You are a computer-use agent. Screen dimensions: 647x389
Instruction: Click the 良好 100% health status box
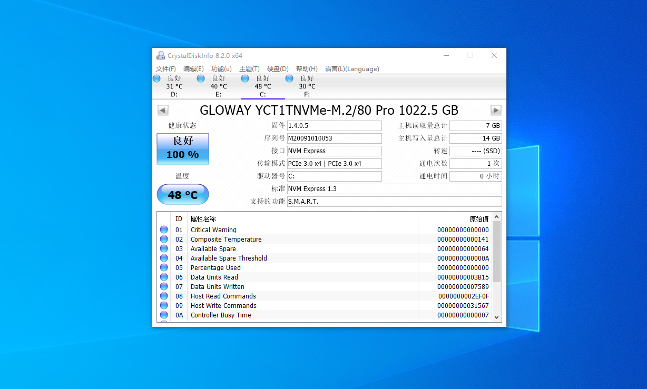183,148
